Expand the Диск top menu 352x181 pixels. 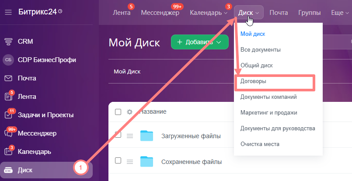click(x=248, y=13)
